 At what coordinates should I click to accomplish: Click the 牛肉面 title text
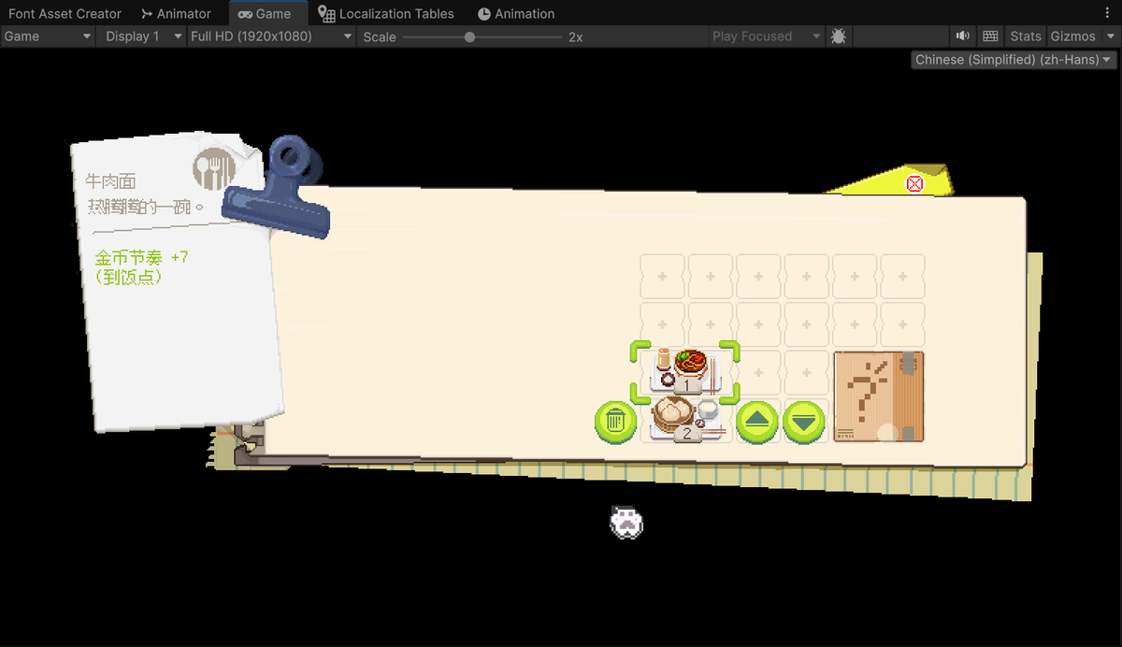pyautogui.click(x=110, y=181)
